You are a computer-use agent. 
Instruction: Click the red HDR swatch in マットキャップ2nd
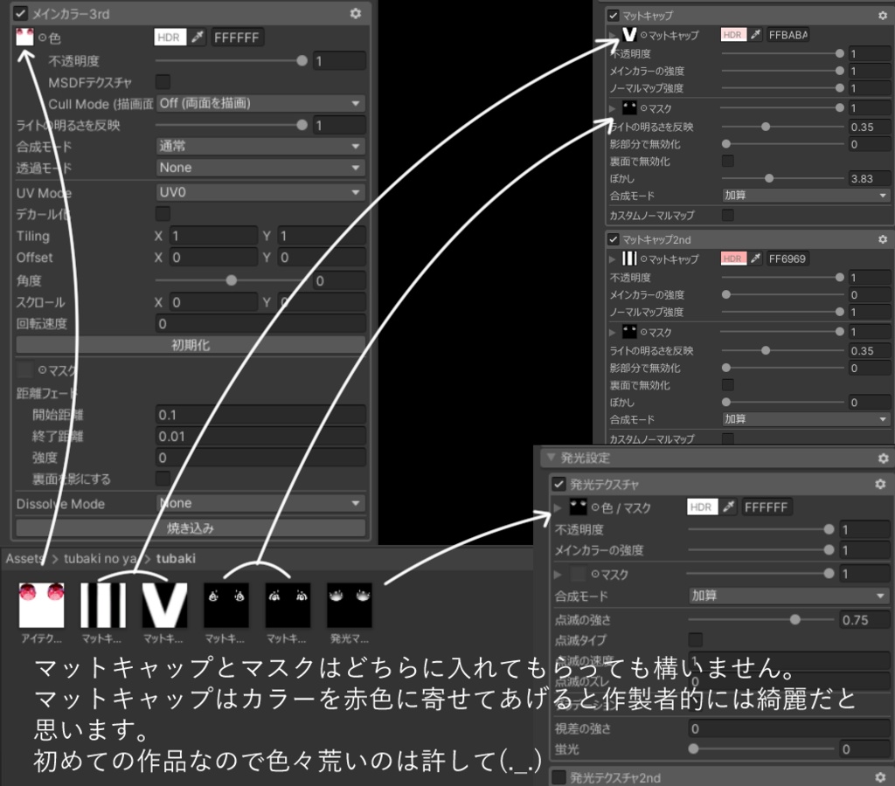coord(733,259)
